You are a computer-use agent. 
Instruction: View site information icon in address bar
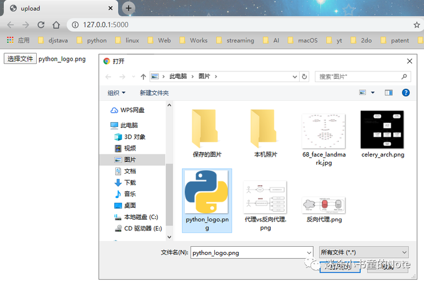[75, 25]
